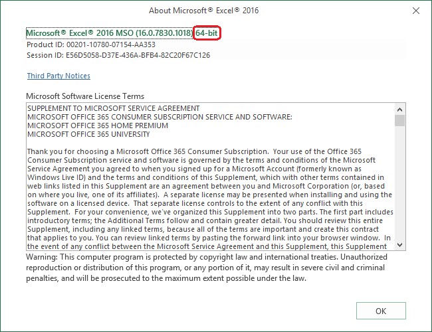Click the 64-bit version label
432x332 pixels.
(x=207, y=33)
